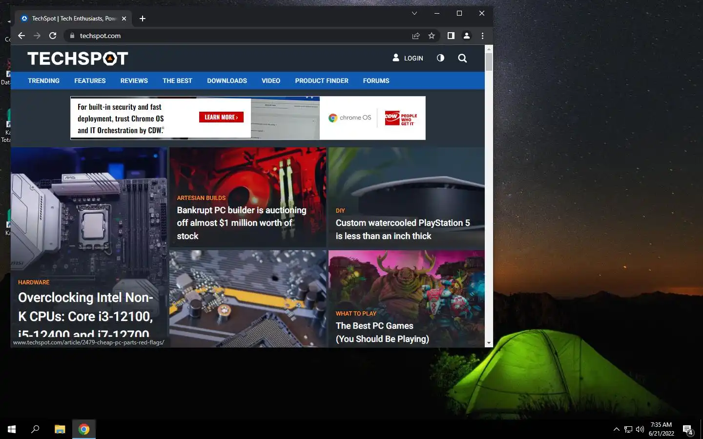Go back with the browser back arrow
This screenshot has height=439, width=703.
(x=21, y=36)
